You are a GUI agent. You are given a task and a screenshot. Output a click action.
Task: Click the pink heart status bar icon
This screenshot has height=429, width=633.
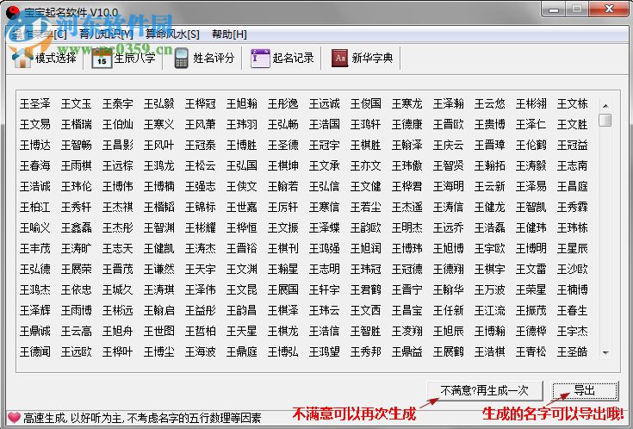(x=14, y=417)
